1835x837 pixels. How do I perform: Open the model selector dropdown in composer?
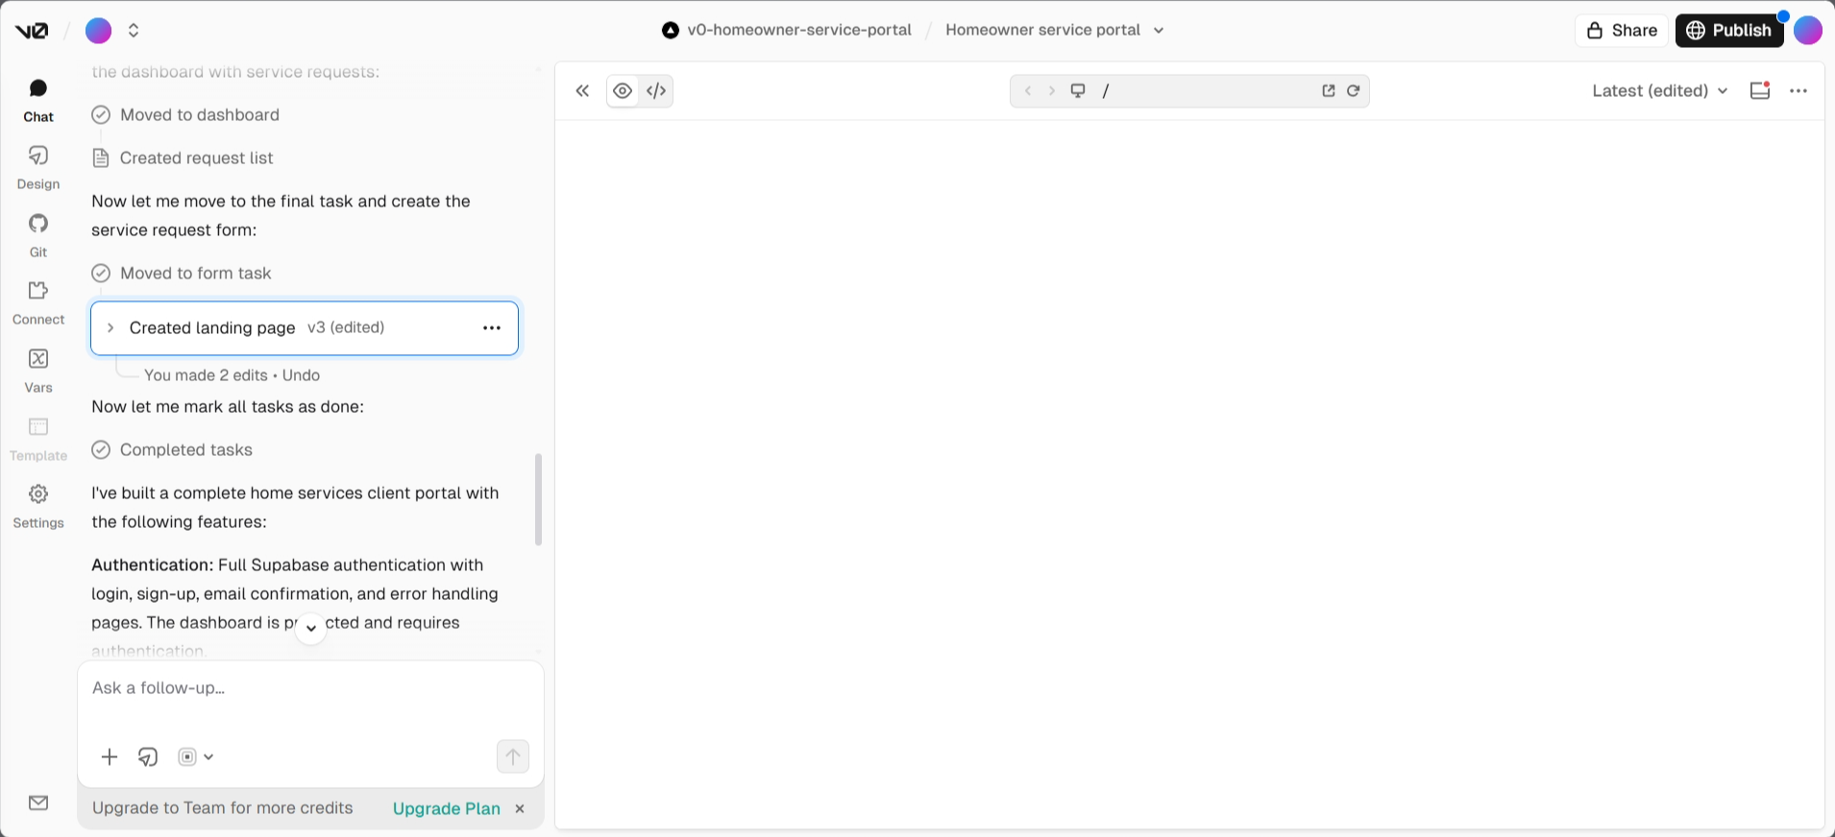point(196,757)
